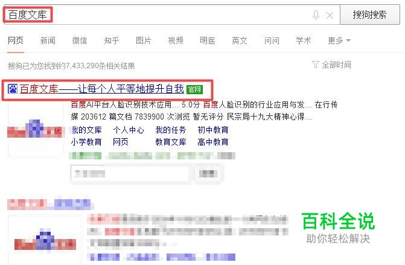The height and width of the screenshot is (265, 405).
Task: Click the green 官网 badge
Action: tap(194, 89)
